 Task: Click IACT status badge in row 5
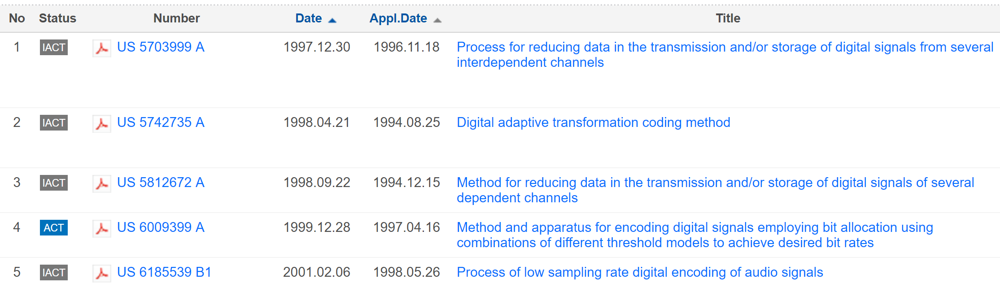[x=54, y=273]
